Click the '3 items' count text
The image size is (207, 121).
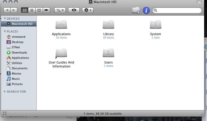[108, 66]
